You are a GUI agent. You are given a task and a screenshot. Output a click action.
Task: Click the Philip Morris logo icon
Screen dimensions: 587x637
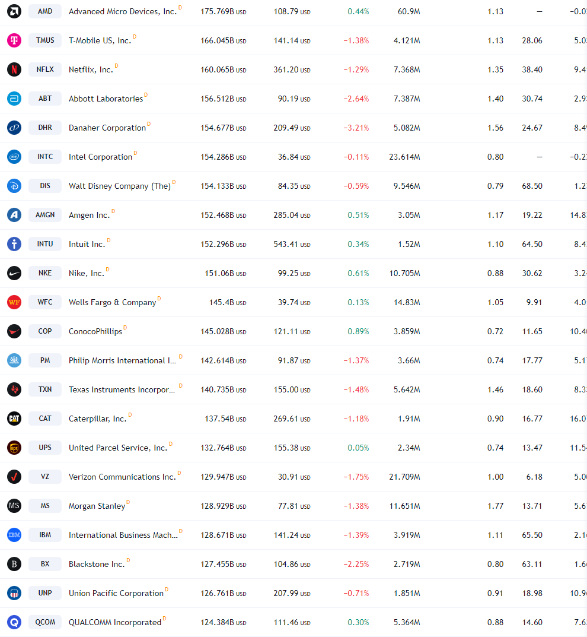click(x=14, y=360)
